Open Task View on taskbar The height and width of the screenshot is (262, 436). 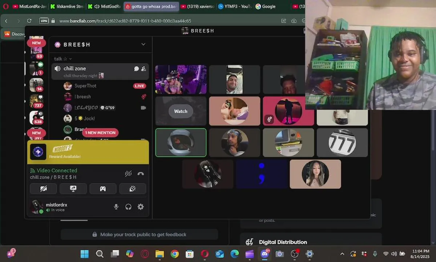tap(115, 254)
